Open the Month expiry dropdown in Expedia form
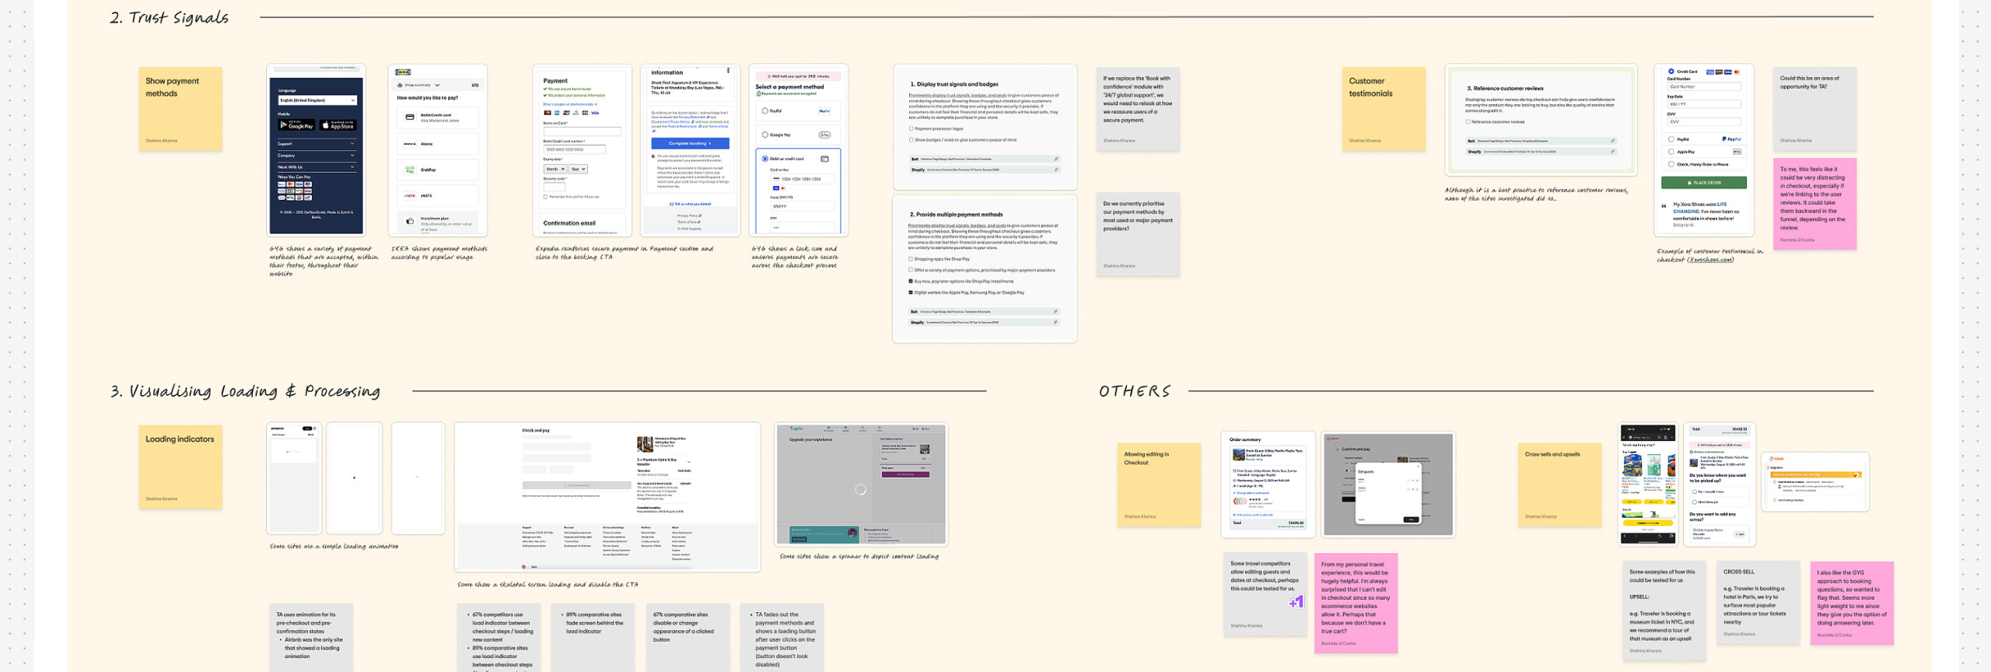This screenshot has height=672, width=1991. tap(555, 169)
